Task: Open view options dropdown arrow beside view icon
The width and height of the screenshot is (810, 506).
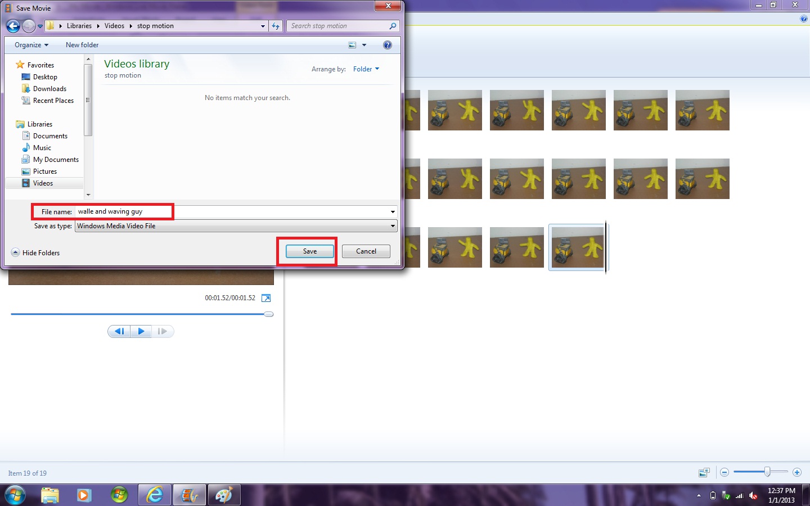Action: 364,45
